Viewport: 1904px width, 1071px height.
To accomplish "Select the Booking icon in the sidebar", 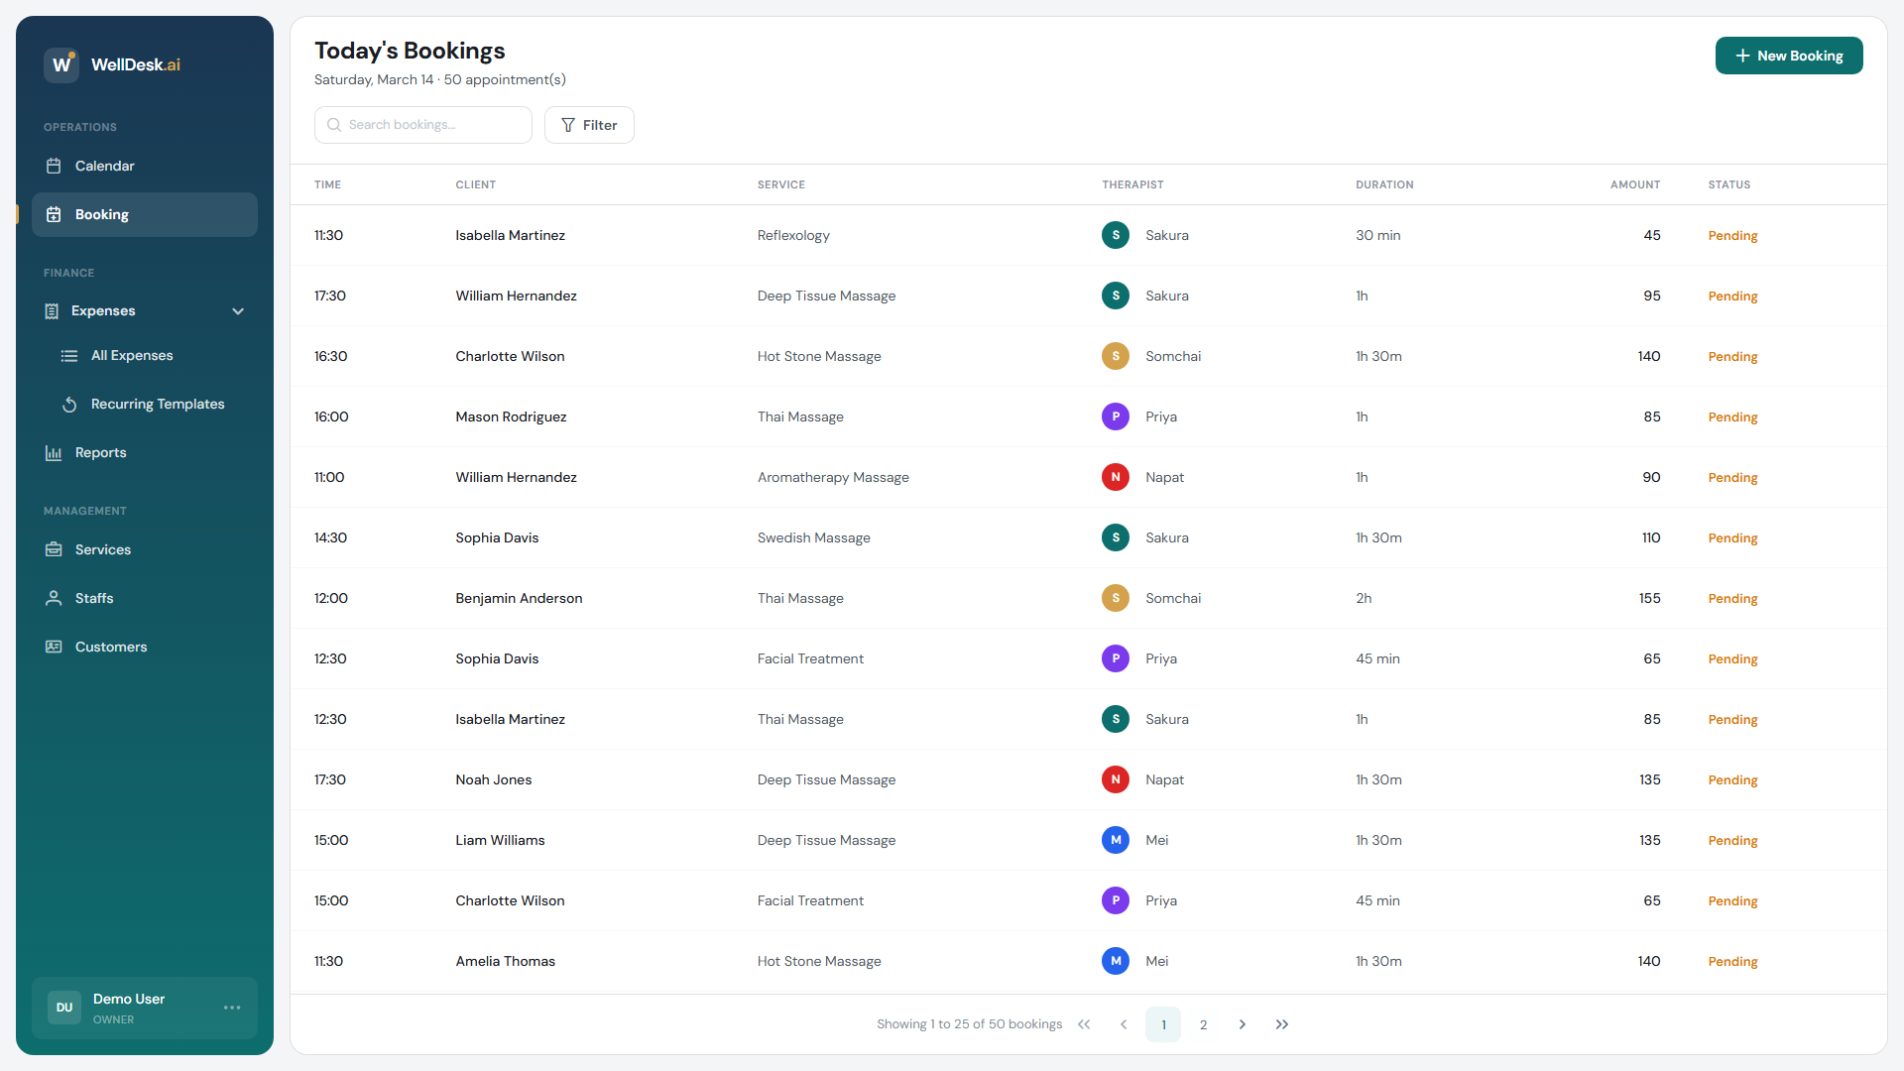I will [55, 214].
